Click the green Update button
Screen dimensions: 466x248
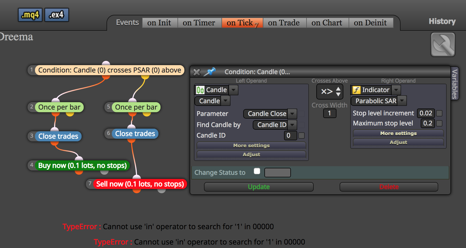[259, 187]
